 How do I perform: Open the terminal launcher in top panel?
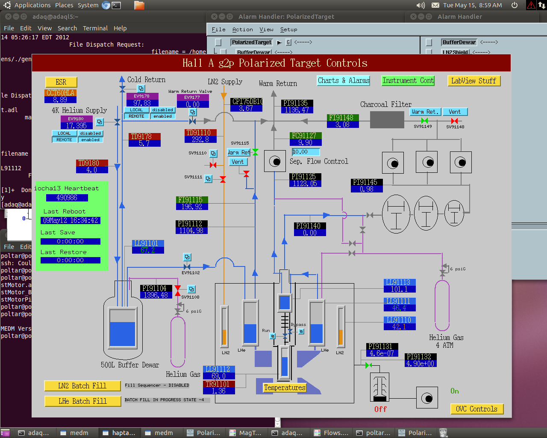point(116,5)
